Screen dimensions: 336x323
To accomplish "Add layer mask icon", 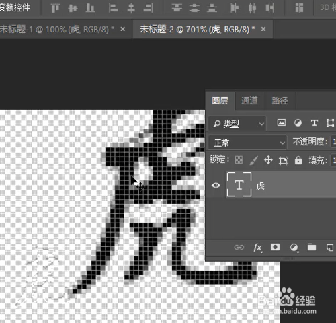I will (x=275, y=247).
